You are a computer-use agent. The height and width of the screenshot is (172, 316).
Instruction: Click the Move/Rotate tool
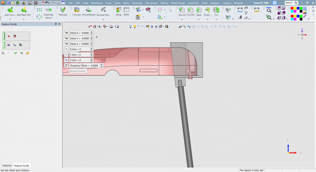pyautogui.click(x=88, y=9)
